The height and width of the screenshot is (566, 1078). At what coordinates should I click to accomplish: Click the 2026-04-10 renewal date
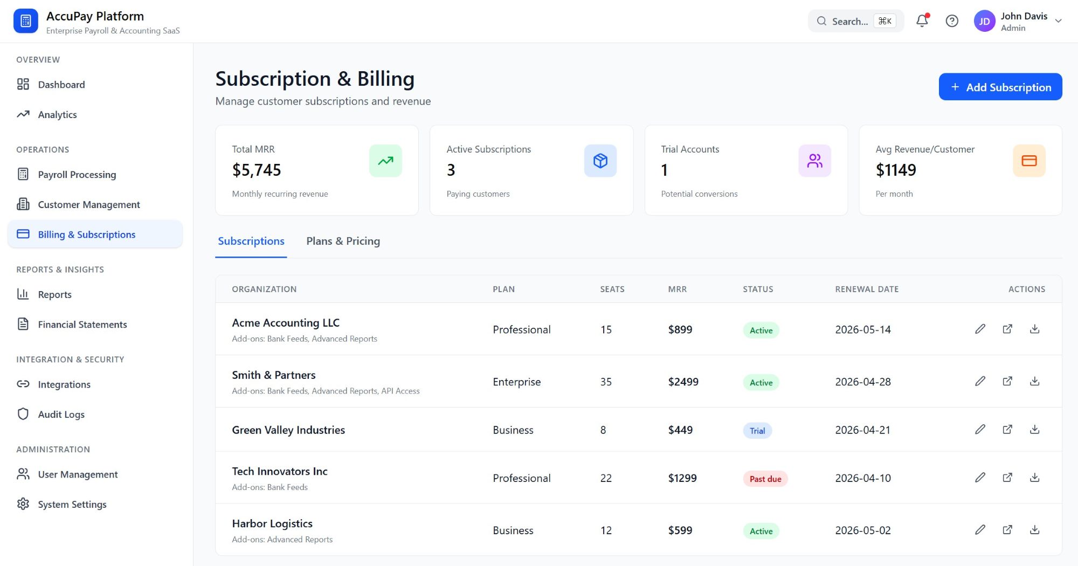[x=863, y=478]
